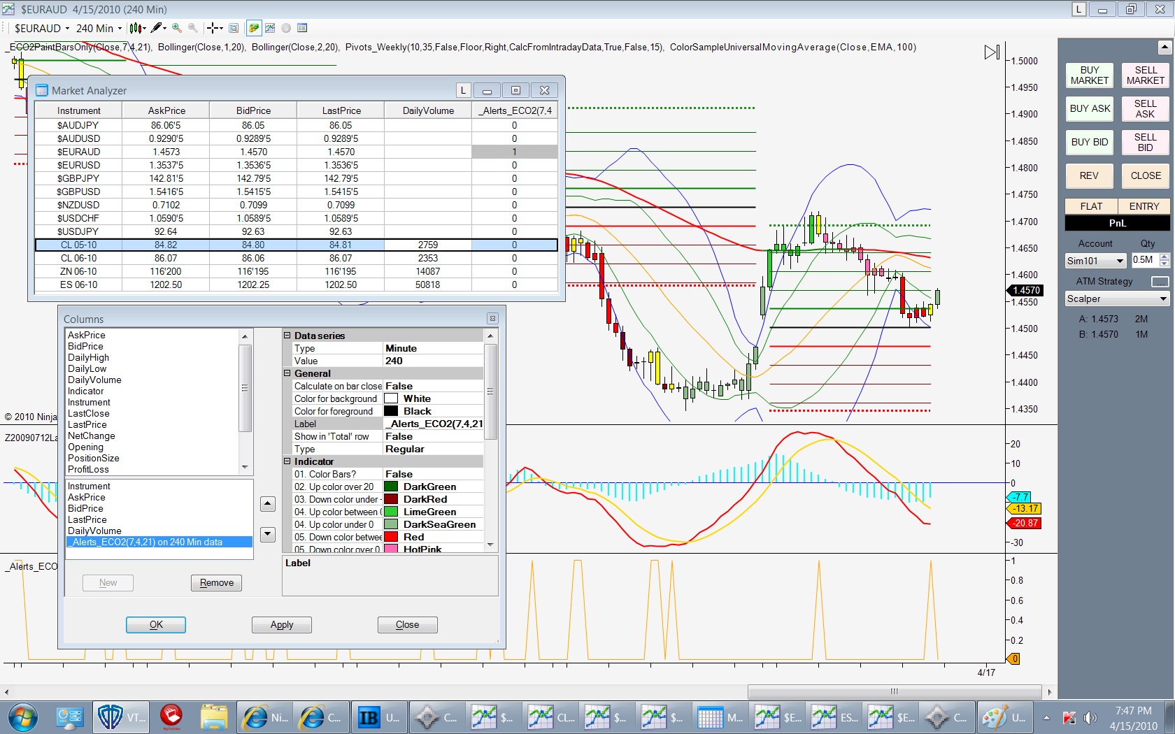Viewport: 1175px width, 734px height.
Task: Move selected column up with arrow button
Action: pos(267,504)
